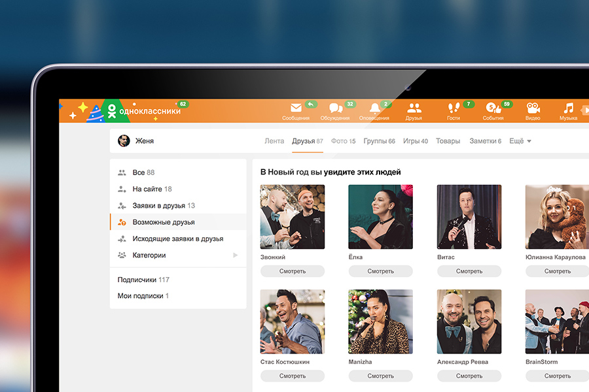Click Смотреть under Стас Костюшкин
The height and width of the screenshot is (392, 589).
[x=293, y=376]
